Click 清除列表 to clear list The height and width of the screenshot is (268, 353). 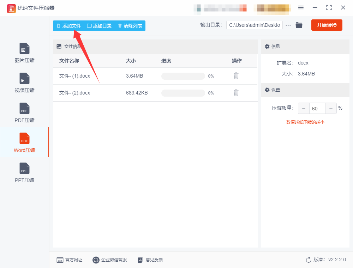130,26
